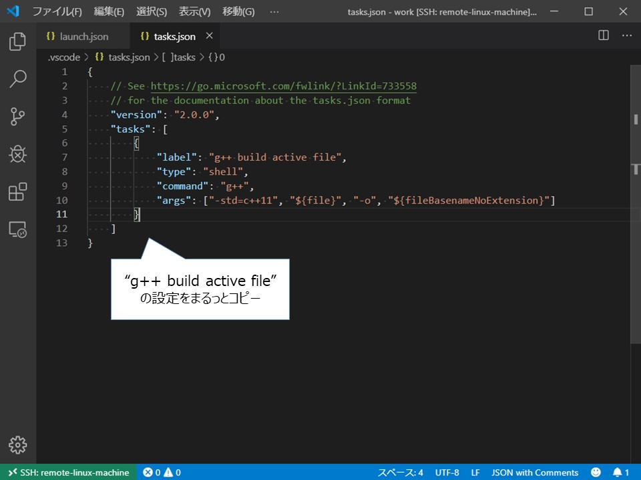This screenshot has height=480, width=641.
Task: Open the Manage gear icon
Action: coord(17,445)
